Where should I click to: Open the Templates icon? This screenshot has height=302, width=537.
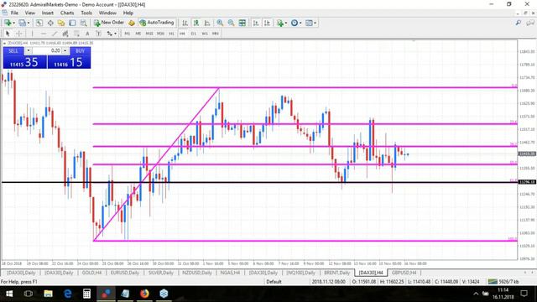[x=309, y=23]
